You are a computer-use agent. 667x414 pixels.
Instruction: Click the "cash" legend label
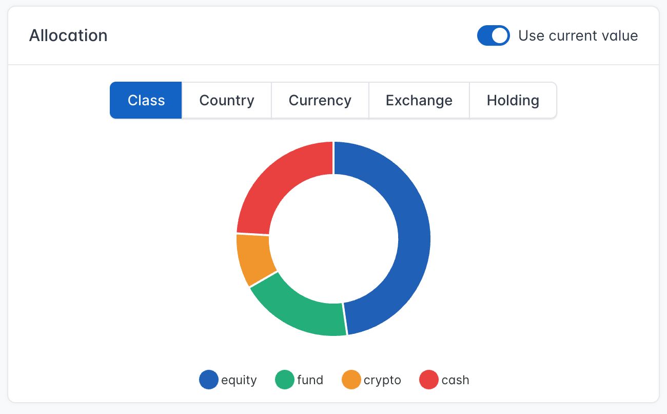(x=456, y=380)
